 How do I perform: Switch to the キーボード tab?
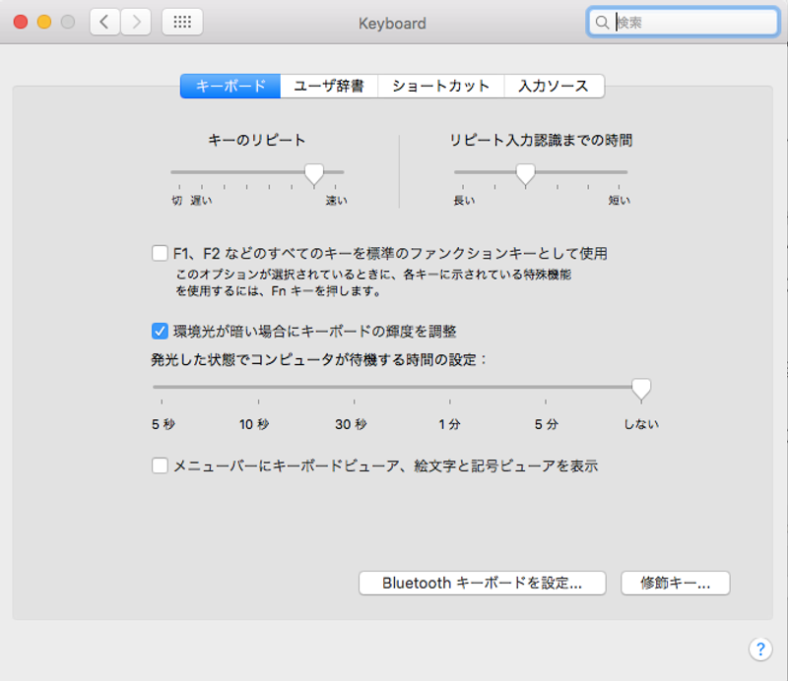click(230, 86)
